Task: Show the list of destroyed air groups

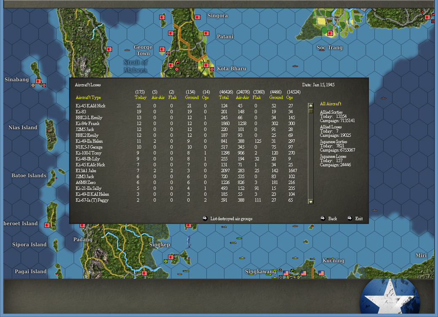Action: click(231, 218)
